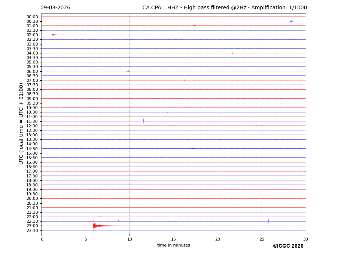Click the red spike on the 04:00 trace
The image size is (347, 260).
pyautogui.click(x=232, y=53)
